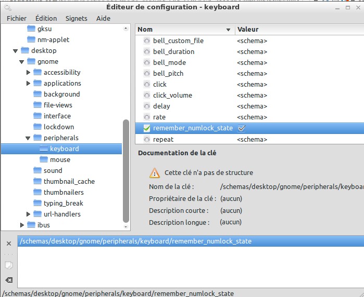Select the highlighted remember_numlock_state result path
Screen dimensions: 364x297
[x=135, y=241]
